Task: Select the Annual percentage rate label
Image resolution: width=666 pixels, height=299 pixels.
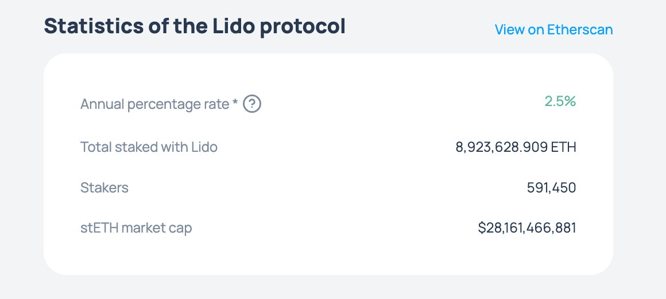Action: click(155, 104)
